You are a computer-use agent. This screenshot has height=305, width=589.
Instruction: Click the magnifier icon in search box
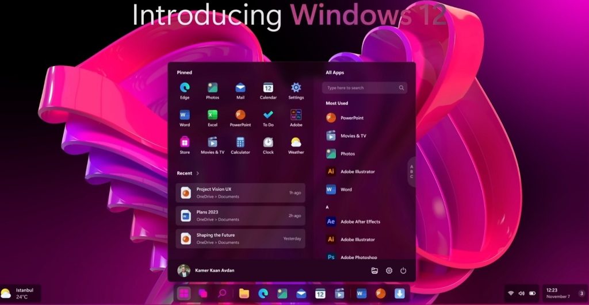click(x=401, y=88)
